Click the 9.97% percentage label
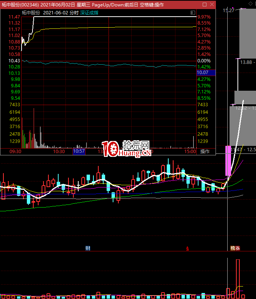The width and height of the screenshot is (256, 299). click(204, 17)
